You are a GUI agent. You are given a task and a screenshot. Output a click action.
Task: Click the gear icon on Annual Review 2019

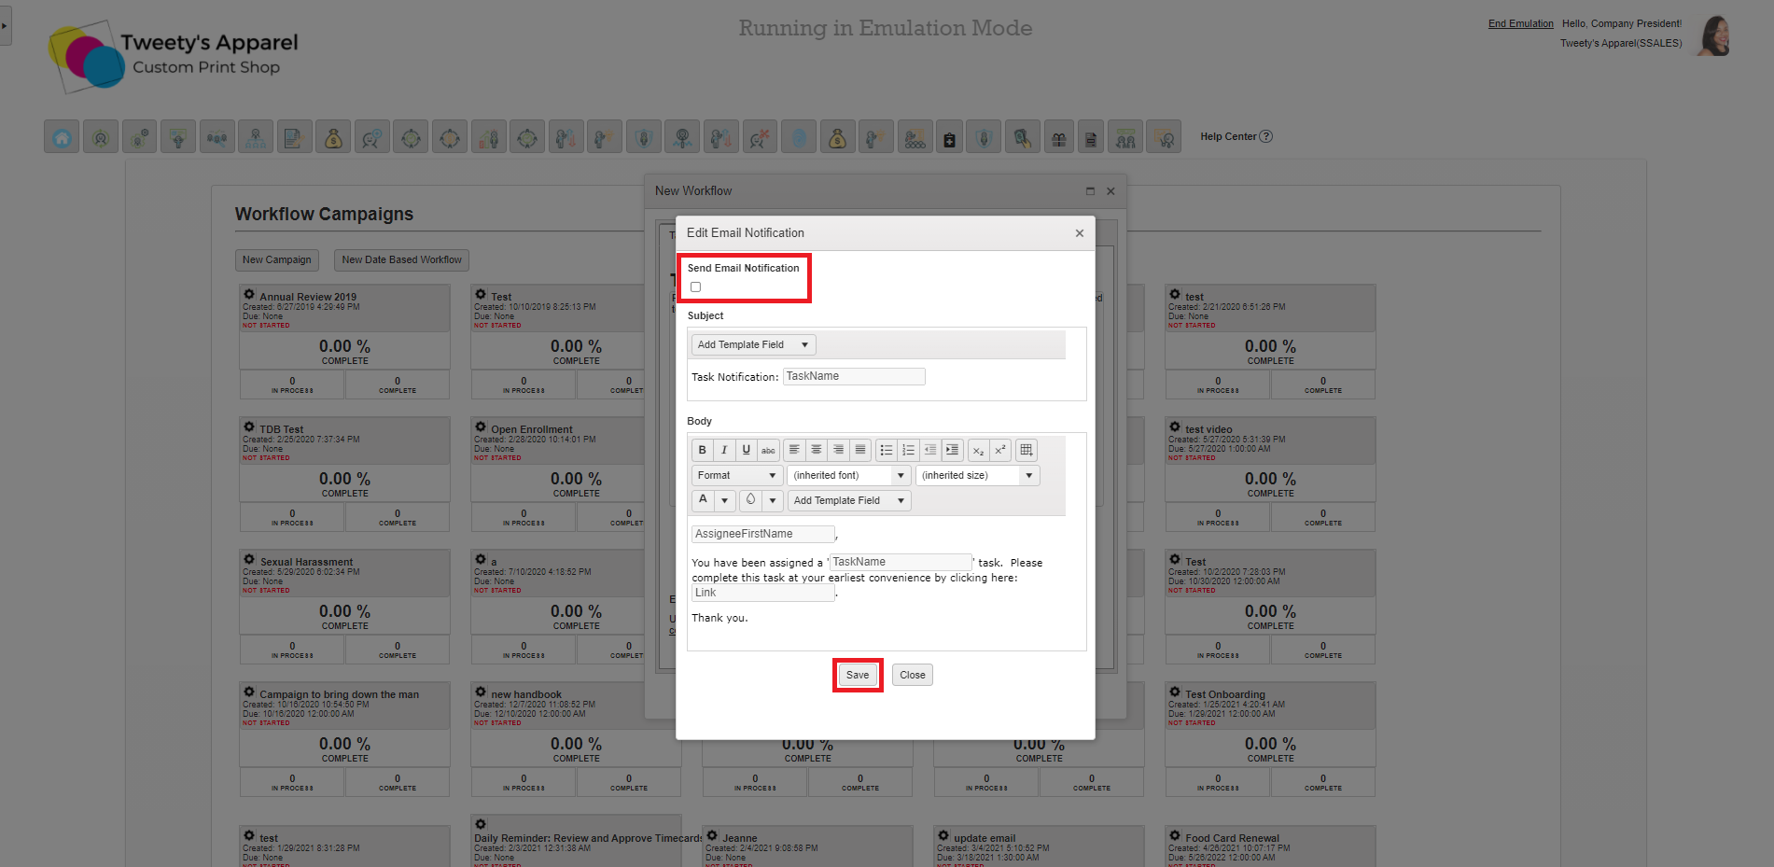(249, 294)
